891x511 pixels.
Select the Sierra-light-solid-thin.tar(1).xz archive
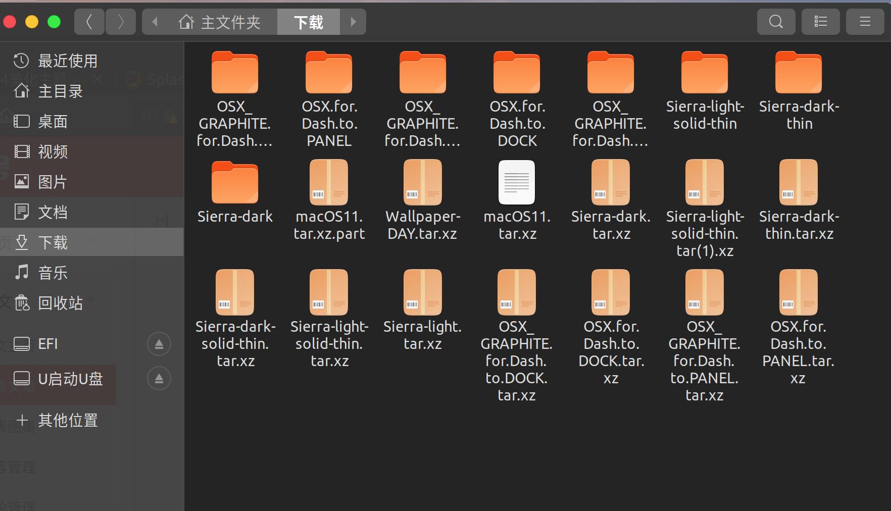705,209
